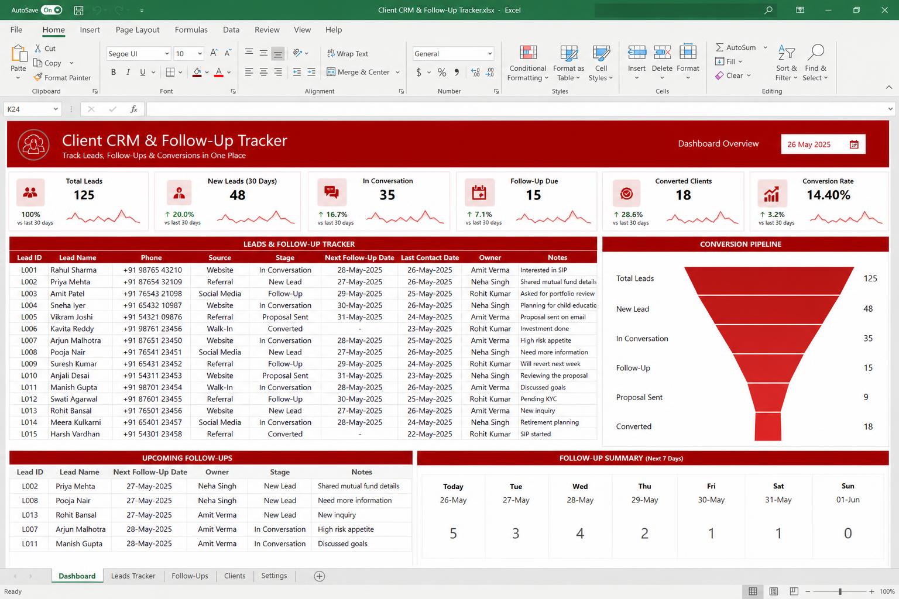Screen dimensions: 899x599
Task: Open the font size dropdown
Action: 200,54
